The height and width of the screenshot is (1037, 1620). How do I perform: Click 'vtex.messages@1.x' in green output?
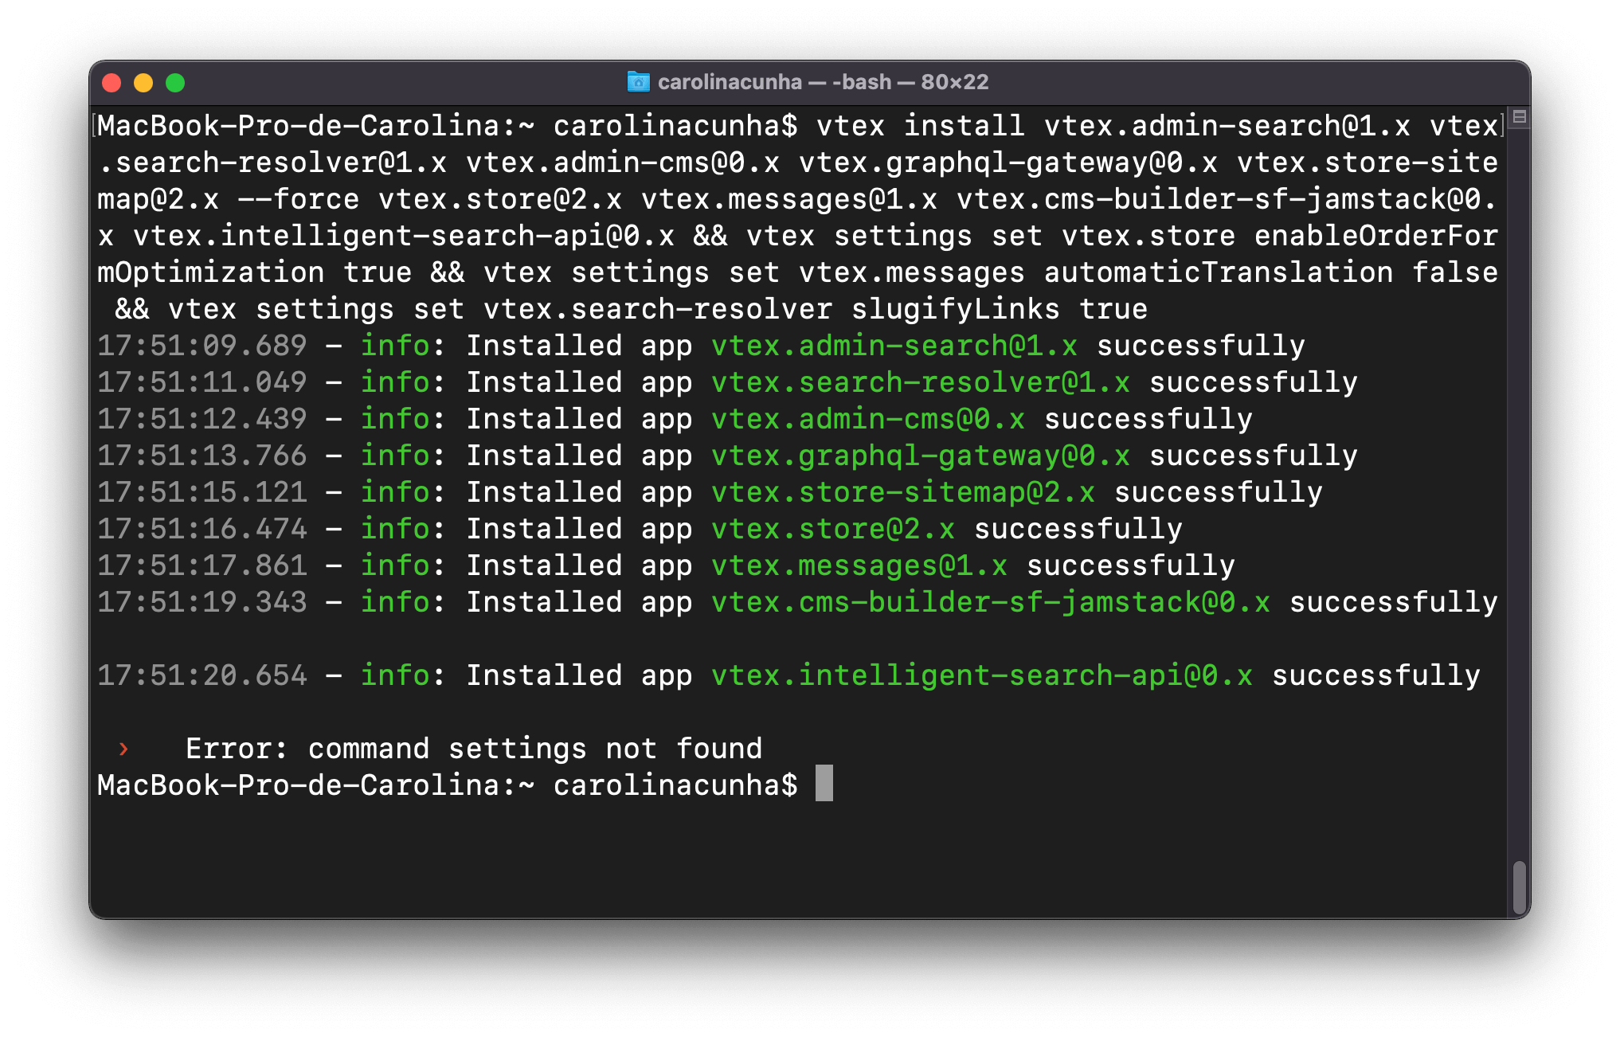(x=859, y=565)
